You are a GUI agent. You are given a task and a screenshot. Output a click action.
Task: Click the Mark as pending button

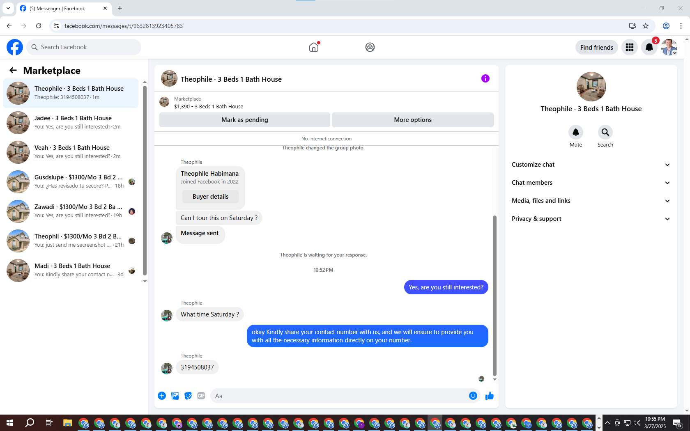coord(245,120)
